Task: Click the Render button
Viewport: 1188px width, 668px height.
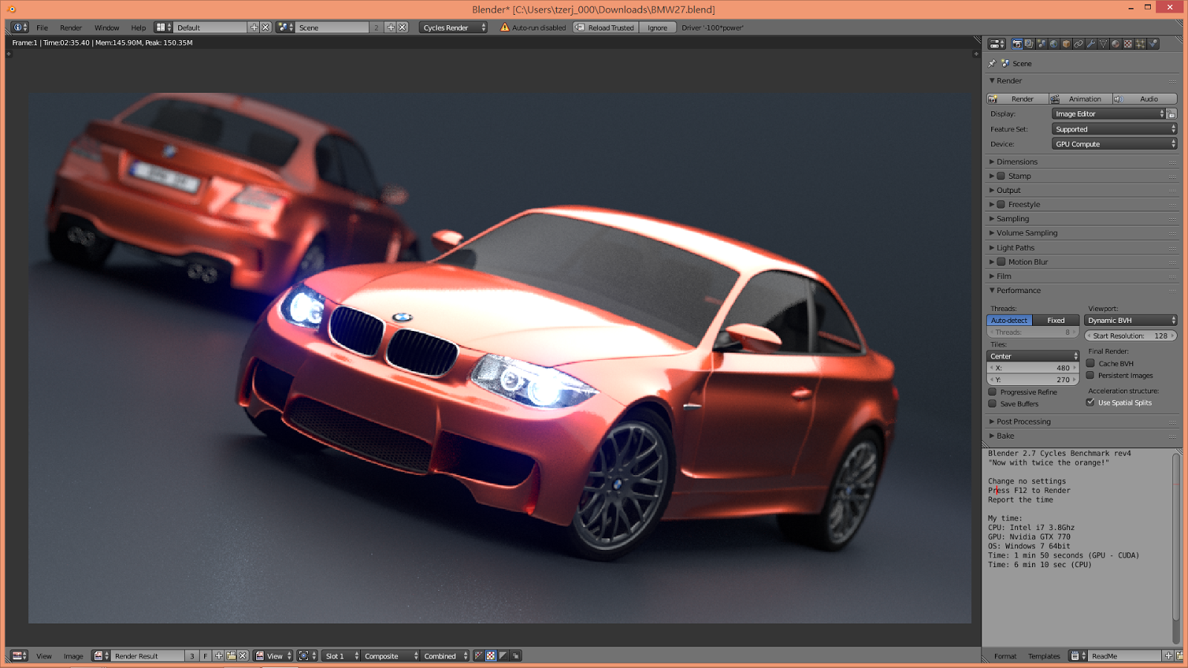Action: tap(1017, 99)
